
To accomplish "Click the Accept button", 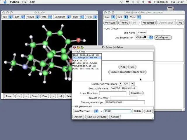I will 78,117.
